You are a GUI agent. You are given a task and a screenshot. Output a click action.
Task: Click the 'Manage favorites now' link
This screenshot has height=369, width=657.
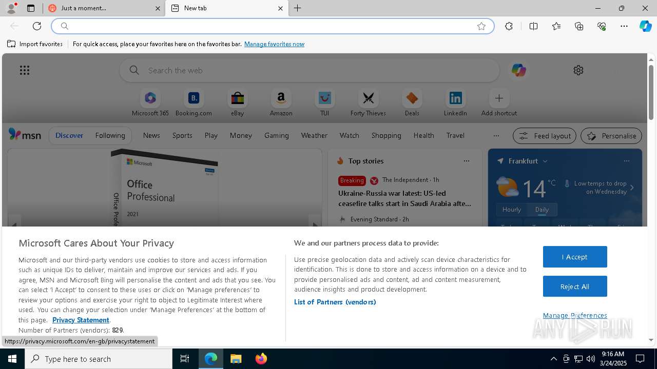[x=274, y=44]
